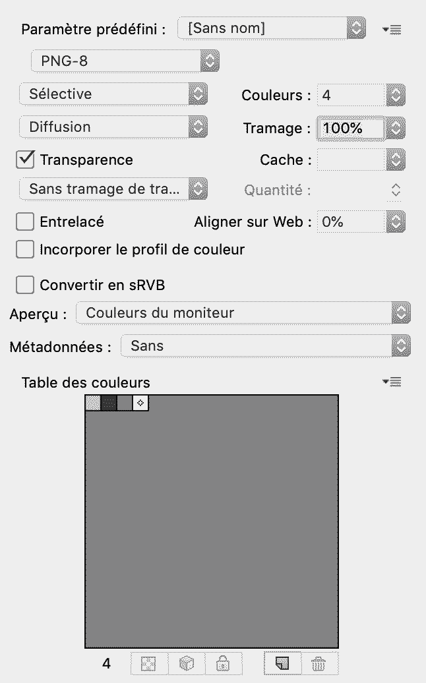Open the Paramètre prédéfini Sans nom dropdown

click(x=271, y=28)
